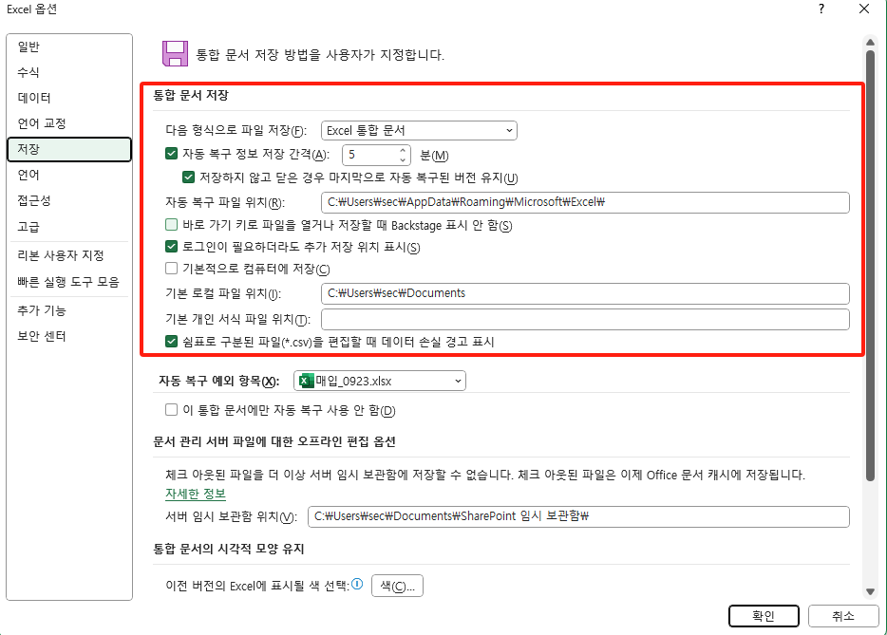This screenshot has height=635, width=887.
Task: Click the vertical scrollbar thumb
Action: tap(870, 266)
